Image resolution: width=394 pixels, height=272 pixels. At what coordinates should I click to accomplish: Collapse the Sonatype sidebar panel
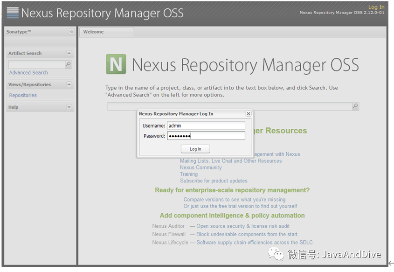click(x=72, y=32)
